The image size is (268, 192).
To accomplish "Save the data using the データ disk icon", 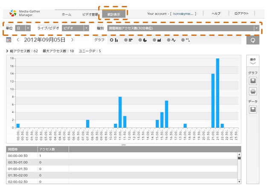I will pyautogui.click(x=253, y=110).
